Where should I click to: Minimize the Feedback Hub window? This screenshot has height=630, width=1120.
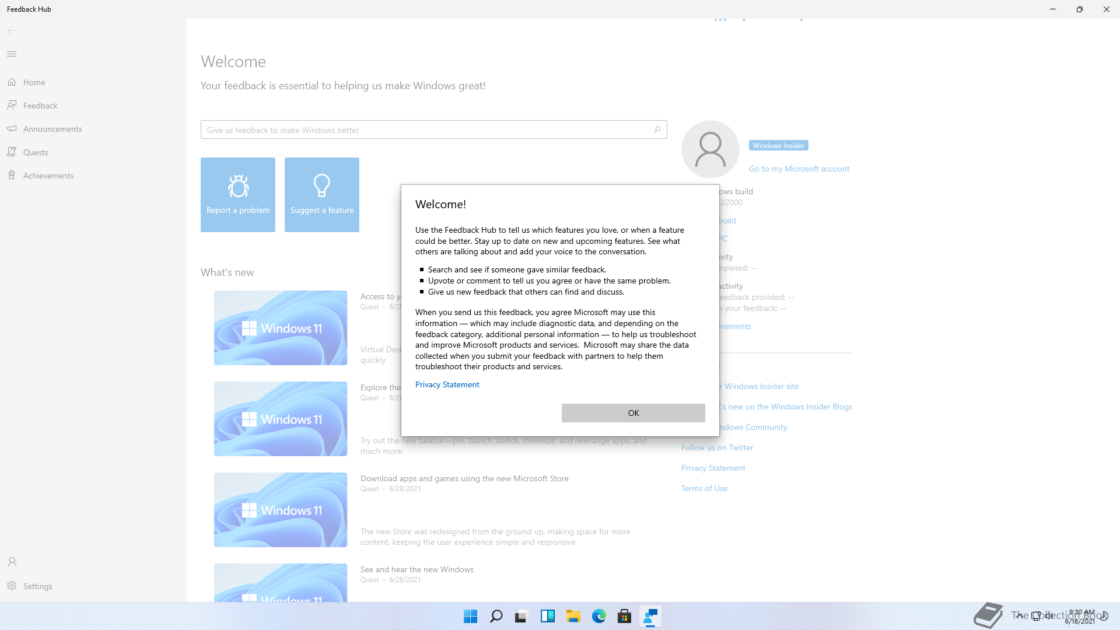[1053, 9]
